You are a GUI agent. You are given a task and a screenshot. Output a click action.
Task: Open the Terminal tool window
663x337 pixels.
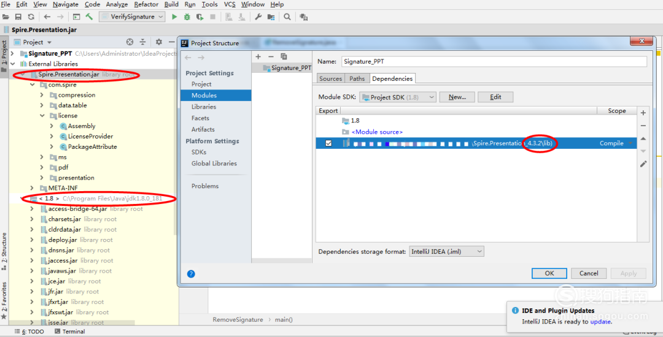(70, 331)
